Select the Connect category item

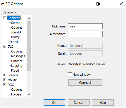14,18
